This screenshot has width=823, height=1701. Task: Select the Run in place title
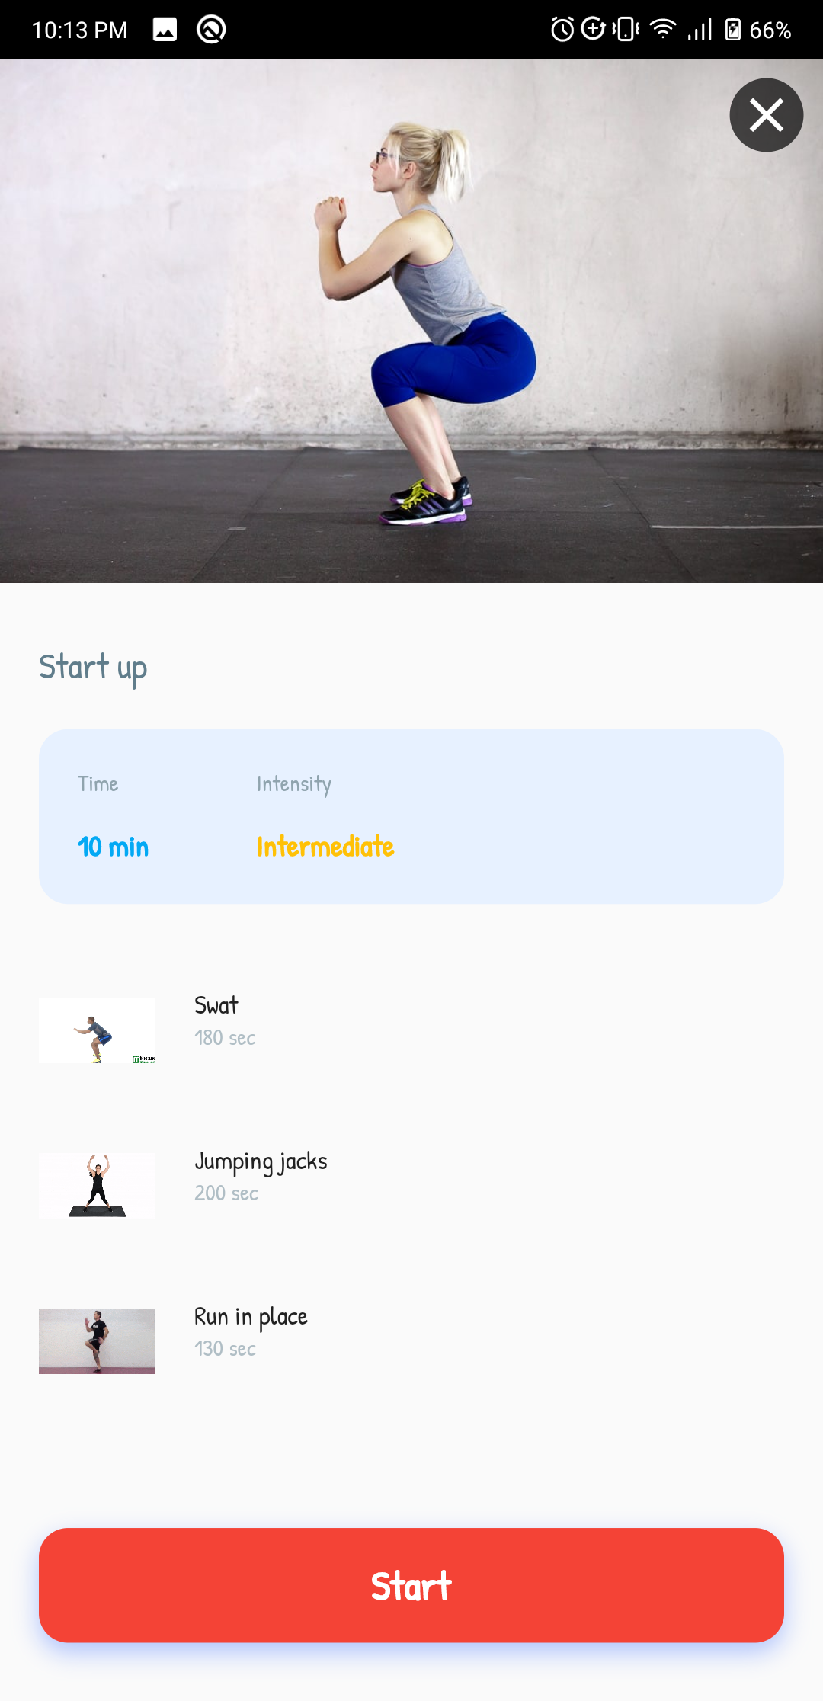coord(251,1317)
